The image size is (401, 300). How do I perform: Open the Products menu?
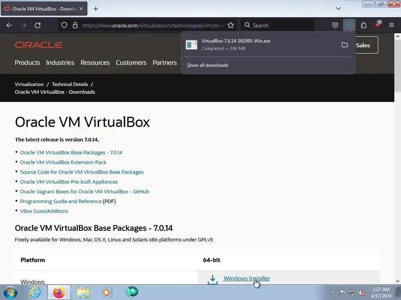(27, 62)
